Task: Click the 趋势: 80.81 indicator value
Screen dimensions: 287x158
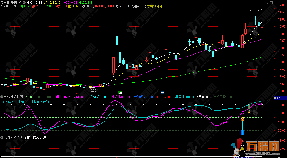Action: click(81, 97)
